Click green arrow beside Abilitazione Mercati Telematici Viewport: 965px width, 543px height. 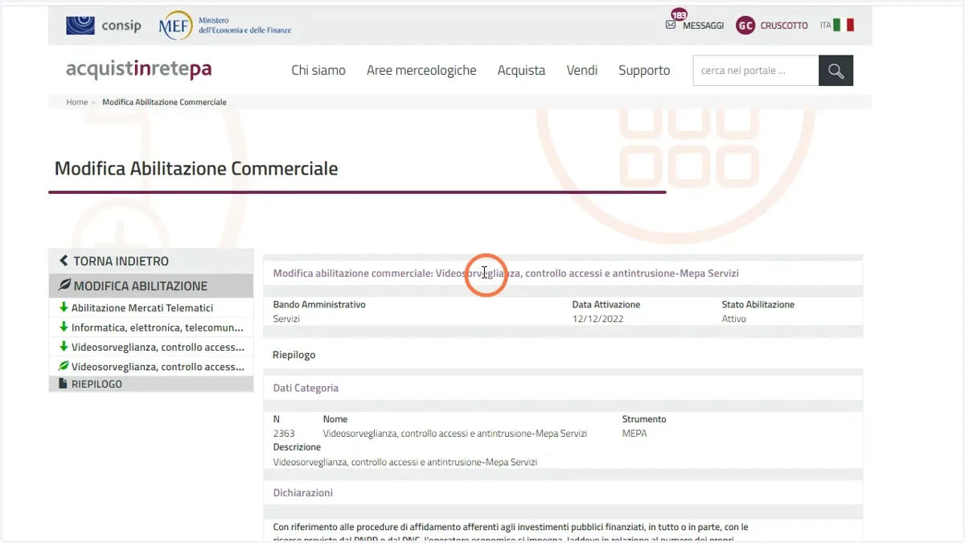point(64,307)
